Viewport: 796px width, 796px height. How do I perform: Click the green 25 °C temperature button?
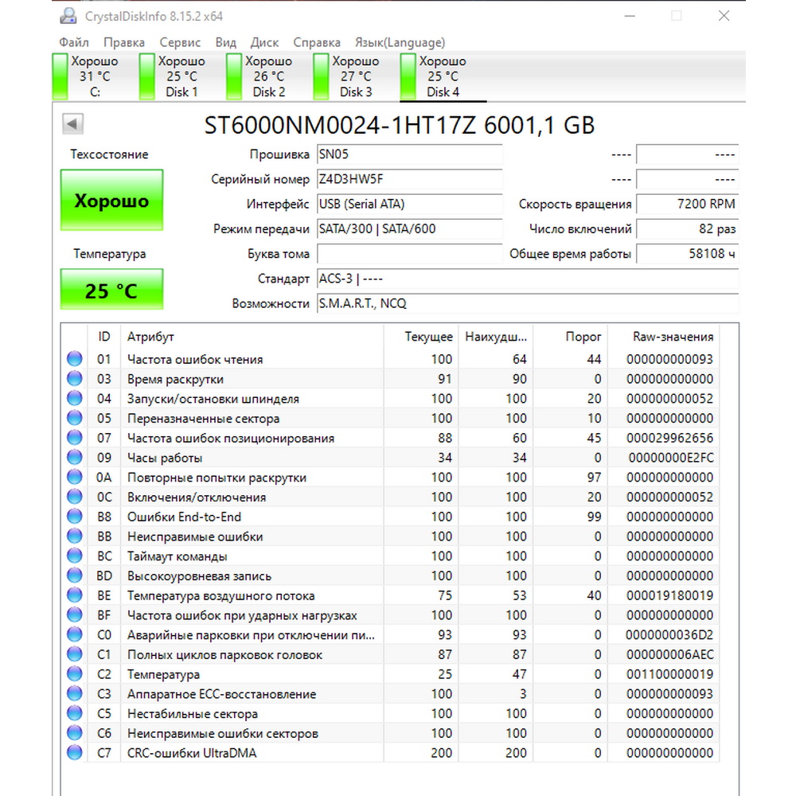(x=111, y=290)
